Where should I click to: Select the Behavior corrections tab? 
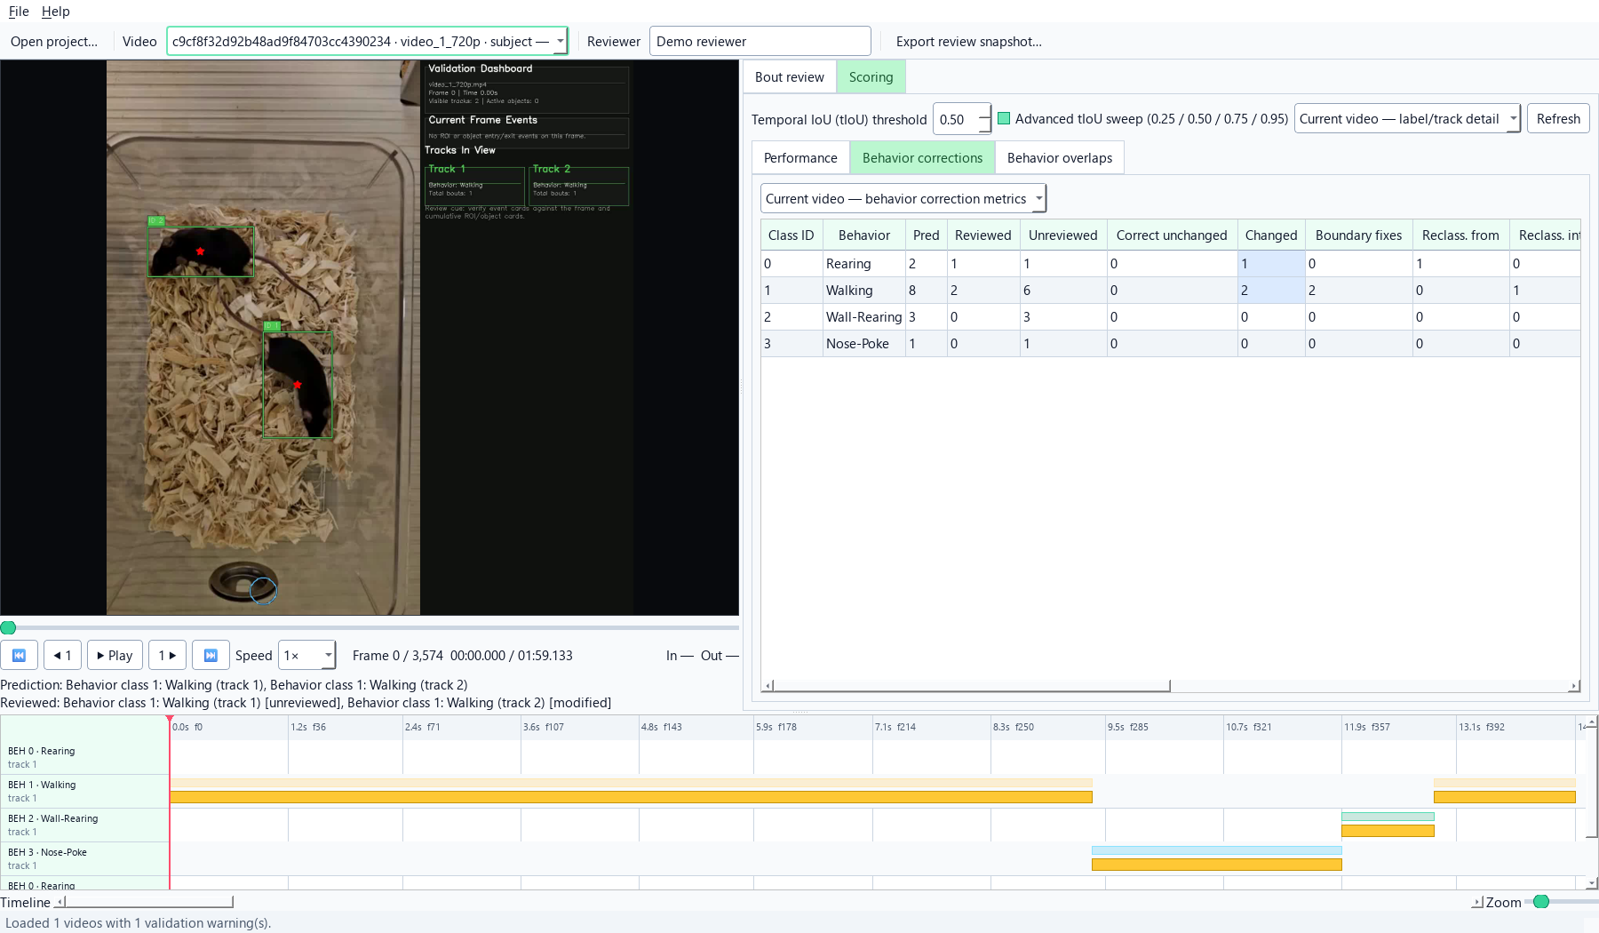coord(922,158)
